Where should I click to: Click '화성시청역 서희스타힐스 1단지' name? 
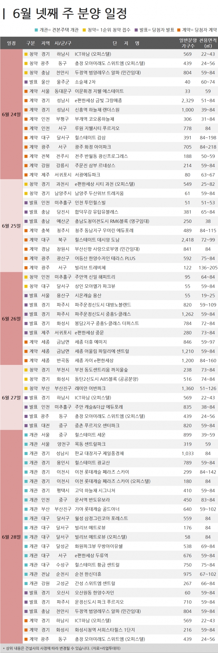(105, 630)
